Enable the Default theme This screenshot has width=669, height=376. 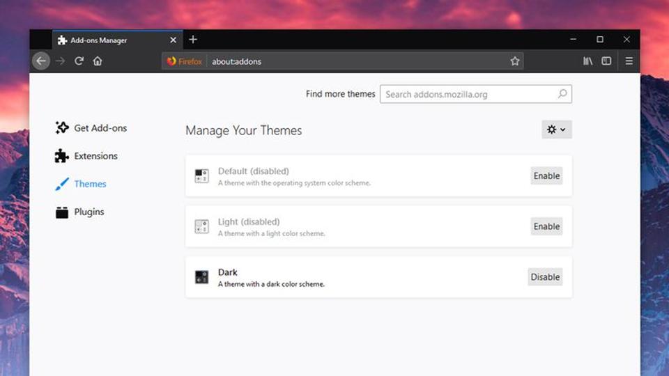pos(546,175)
